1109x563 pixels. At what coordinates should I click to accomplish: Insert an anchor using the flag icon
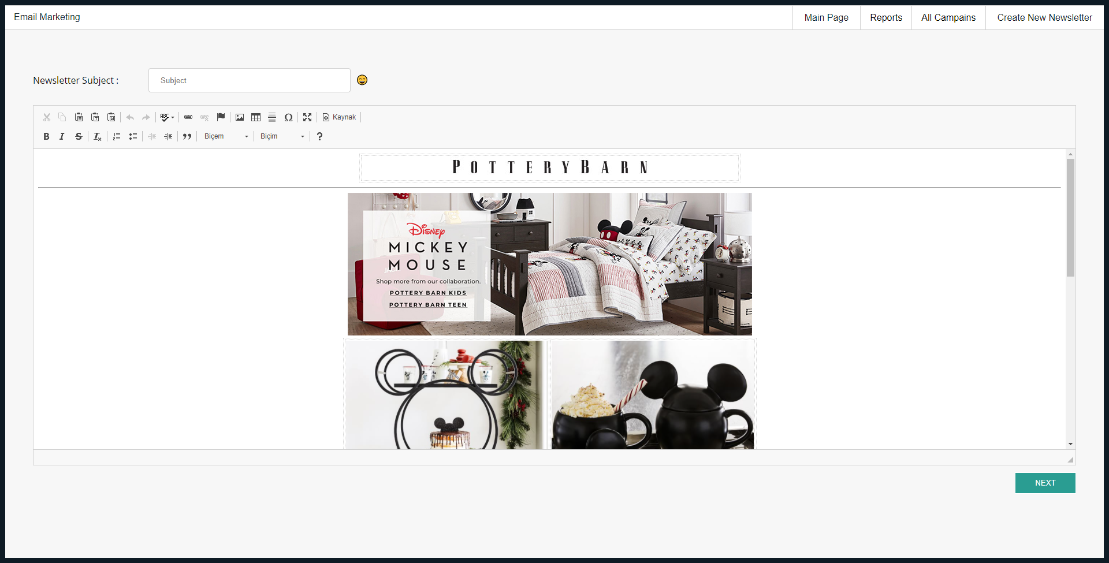point(221,117)
